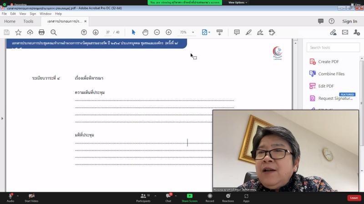Click the Sign In button

[349, 21]
